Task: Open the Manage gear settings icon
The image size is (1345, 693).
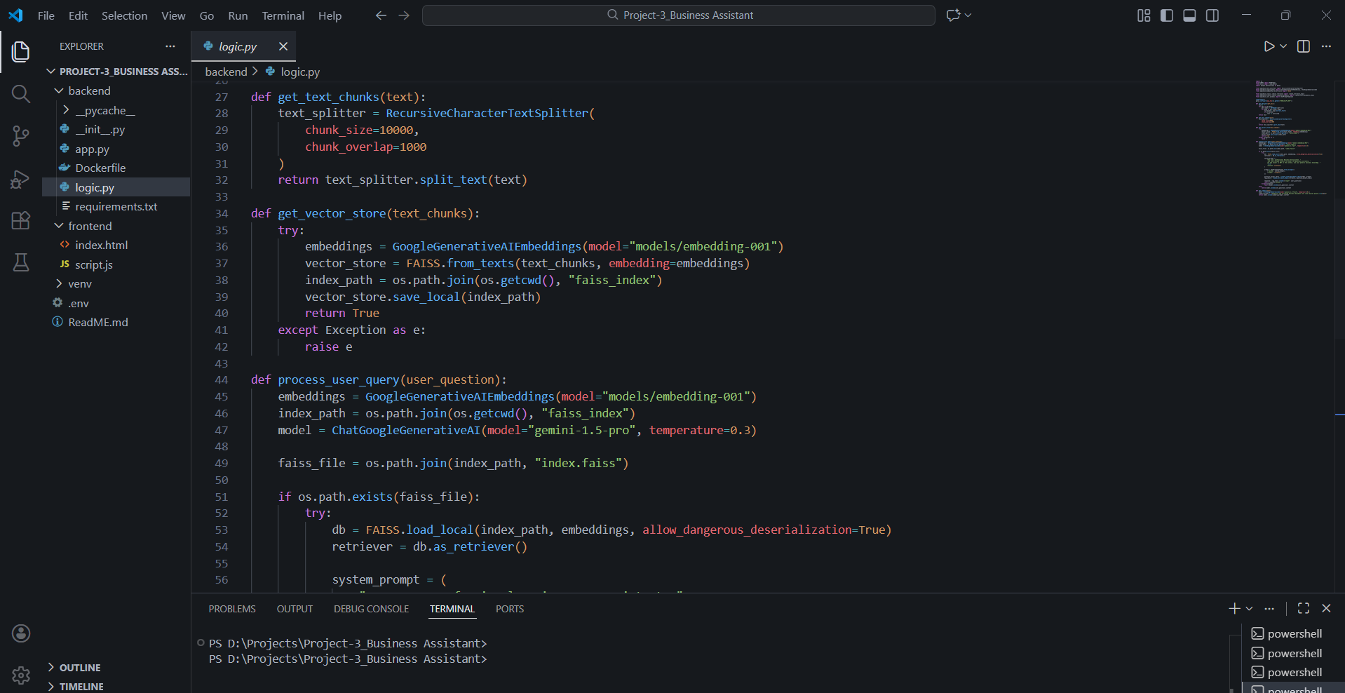Action: coord(21,675)
